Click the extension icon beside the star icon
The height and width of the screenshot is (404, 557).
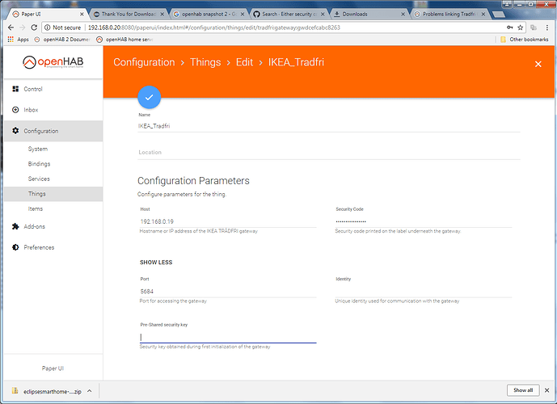tap(534, 27)
